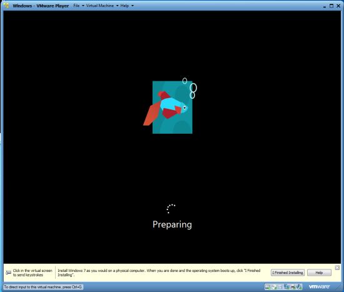Close the VMware Player window
Image resolution: width=344 pixels, height=292 pixels.
point(338,6)
